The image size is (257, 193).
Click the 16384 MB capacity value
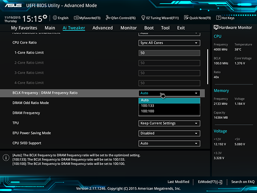coord(221,118)
